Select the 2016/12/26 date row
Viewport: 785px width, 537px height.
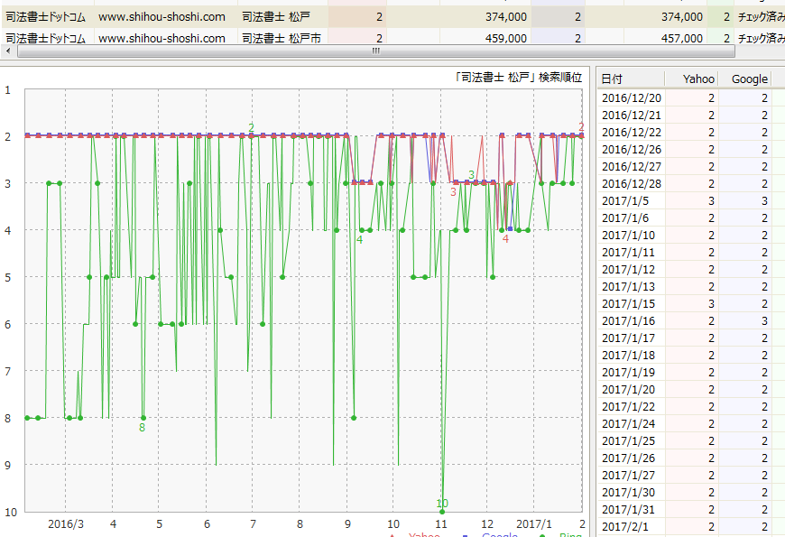691,149
